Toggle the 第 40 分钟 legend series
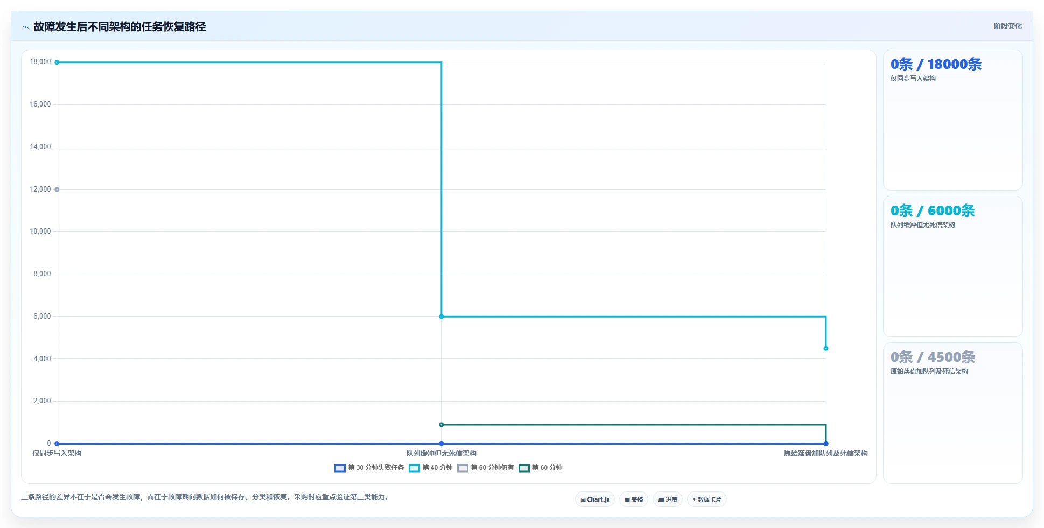The image size is (1044, 528). 431,468
